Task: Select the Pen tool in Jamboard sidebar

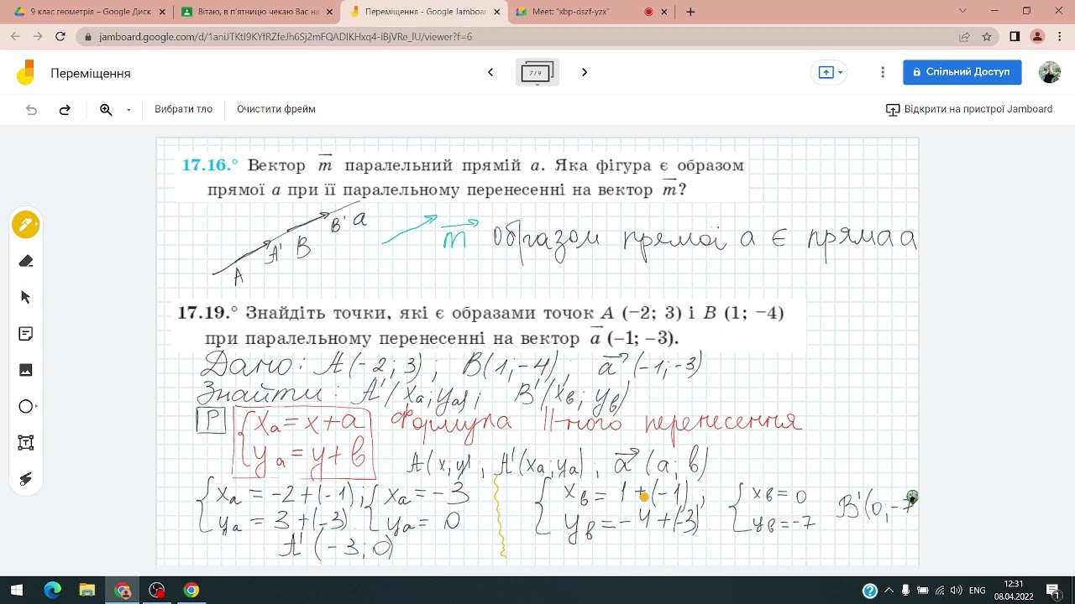Action: [26, 225]
